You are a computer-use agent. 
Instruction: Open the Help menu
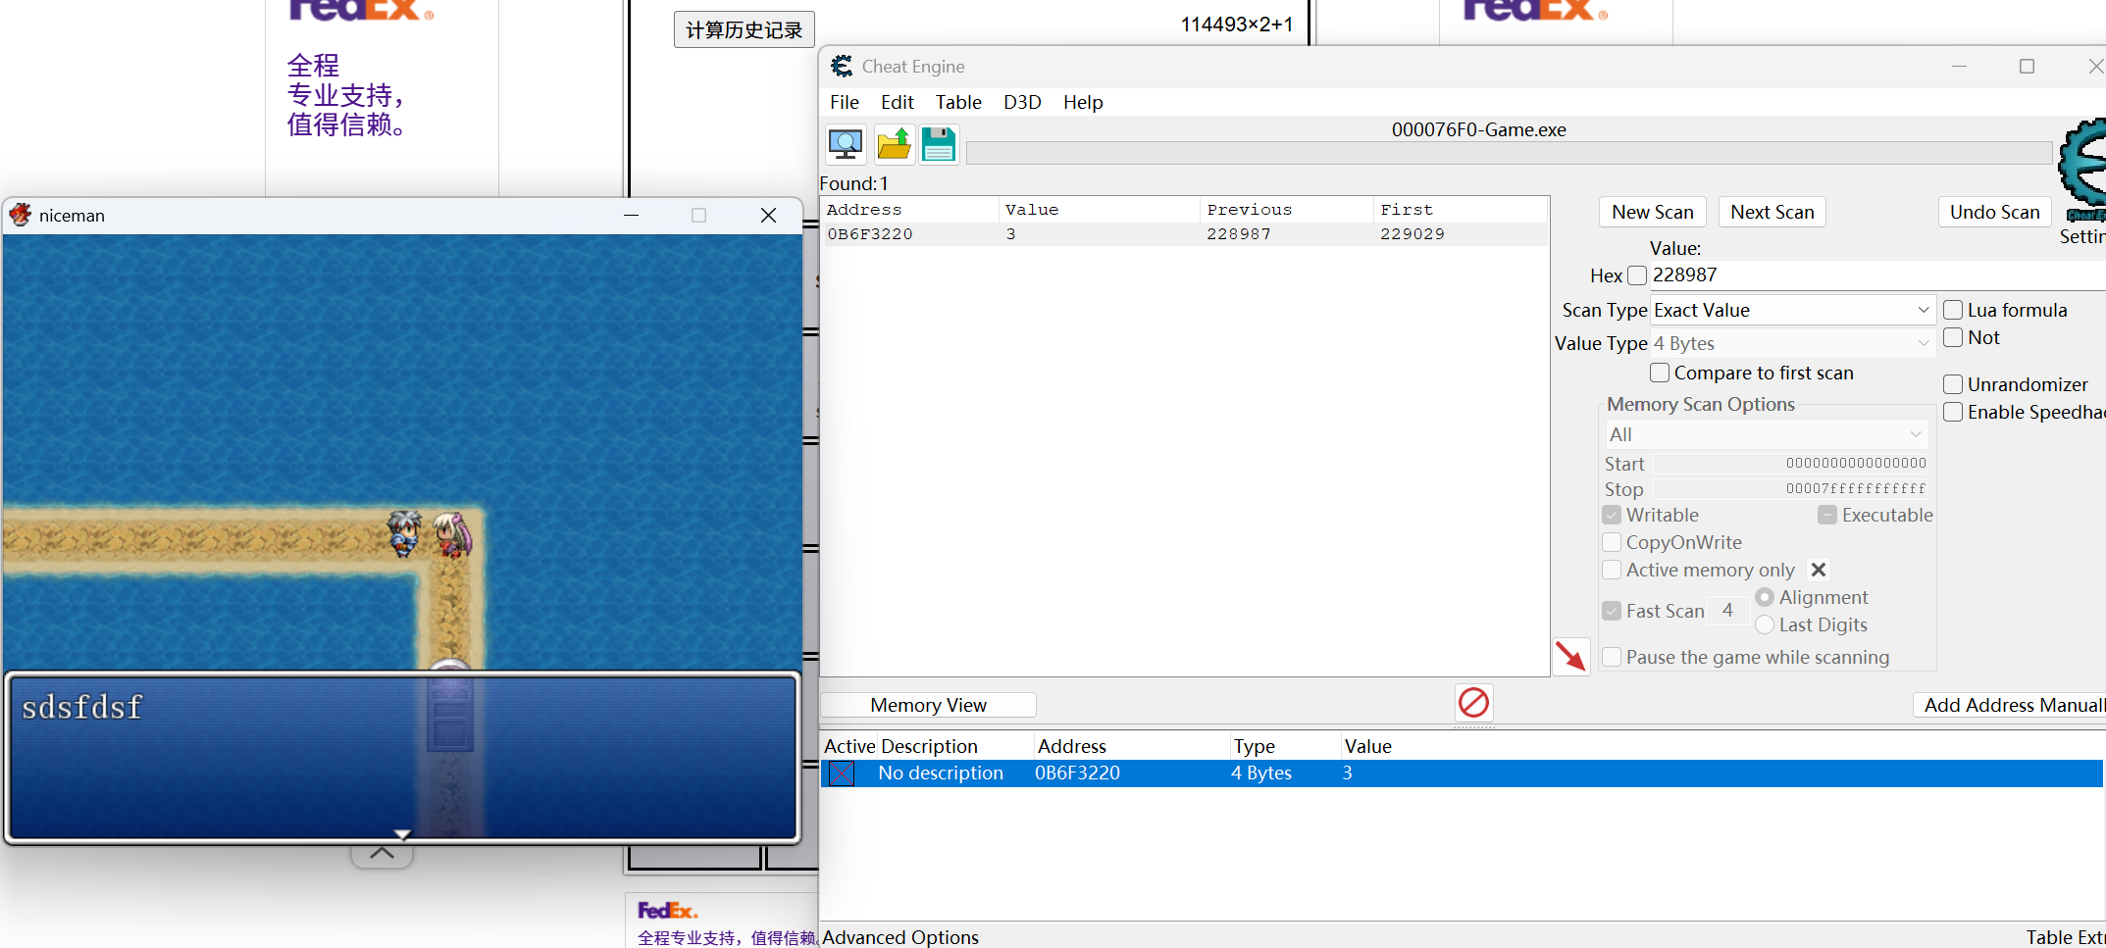pos(1083,102)
